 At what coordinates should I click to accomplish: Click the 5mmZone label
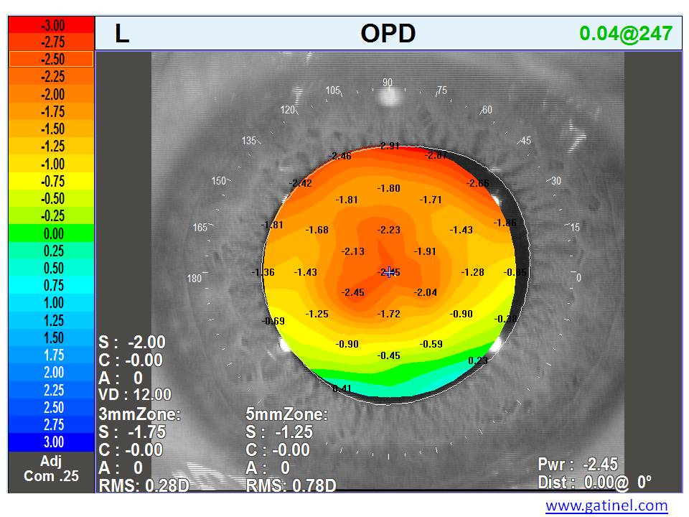point(286,414)
